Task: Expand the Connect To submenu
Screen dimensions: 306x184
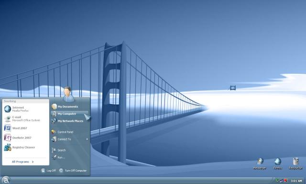Action: click(70, 139)
